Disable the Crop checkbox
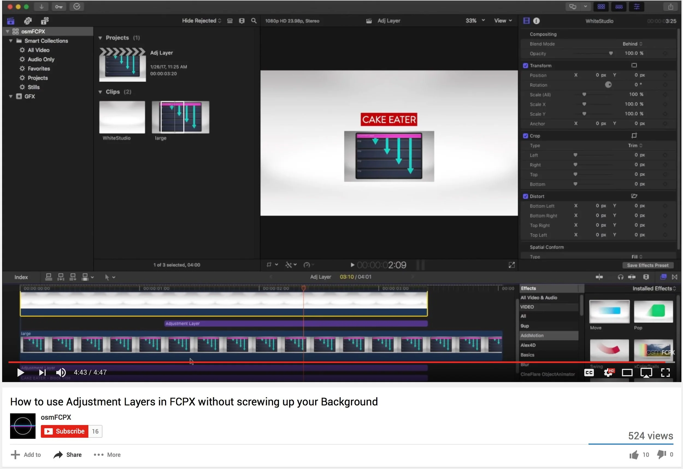This screenshot has height=469, width=683. tap(526, 136)
